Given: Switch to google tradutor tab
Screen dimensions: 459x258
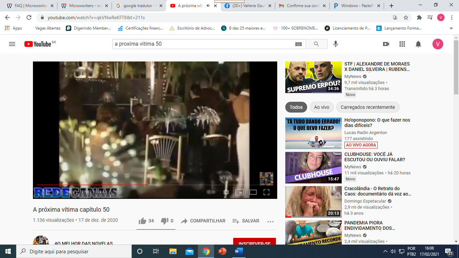Looking at the screenshot, I should [139, 6].
